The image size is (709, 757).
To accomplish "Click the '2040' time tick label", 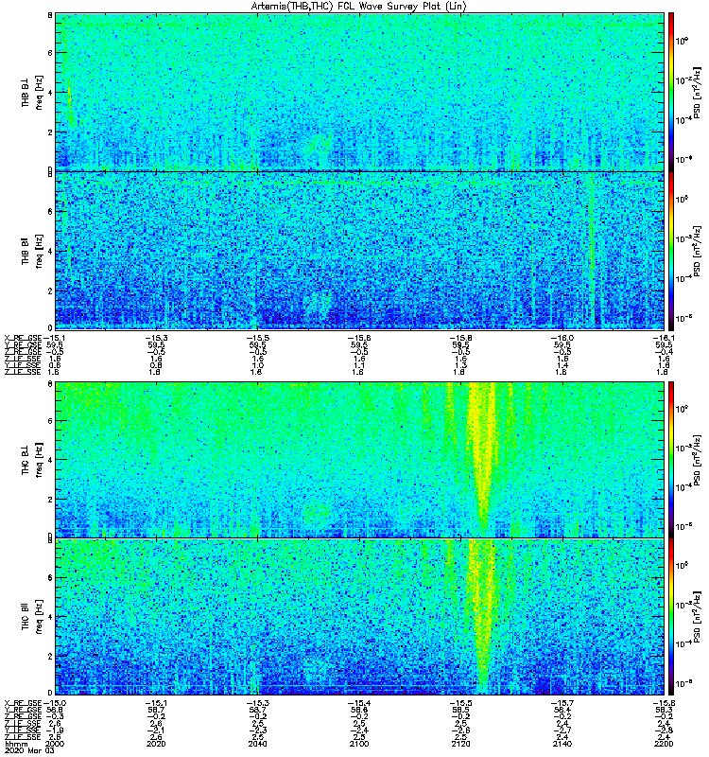I will [257, 744].
